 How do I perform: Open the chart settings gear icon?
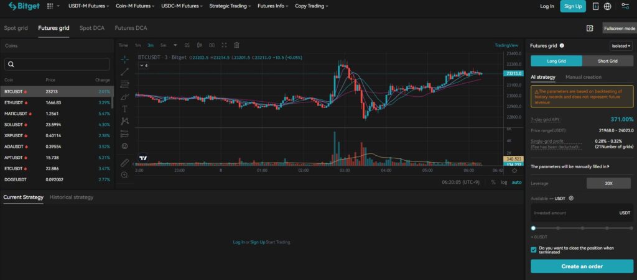click(514, 171)
